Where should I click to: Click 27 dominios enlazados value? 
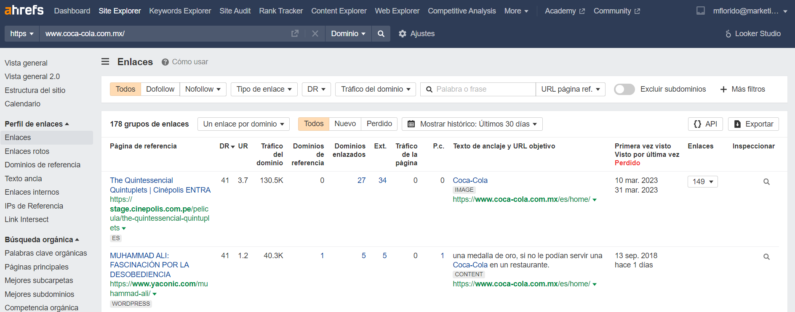coord(361,180)
